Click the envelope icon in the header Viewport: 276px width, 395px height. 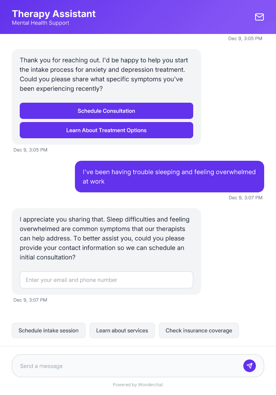coord(259,17)
